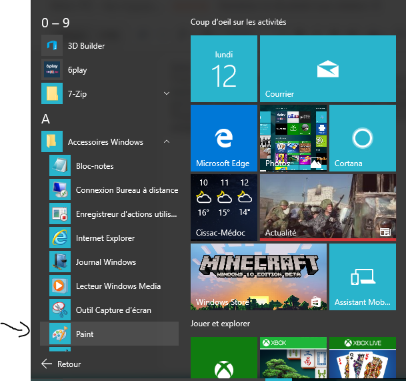Select the Journal Windows entry text
This screenshot has width=406, height=381.
pyautogui.click(x=106, y=262)
